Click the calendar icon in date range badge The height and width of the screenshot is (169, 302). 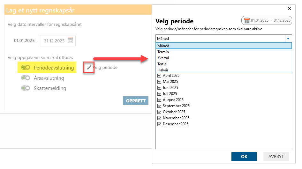pos(247,20)
